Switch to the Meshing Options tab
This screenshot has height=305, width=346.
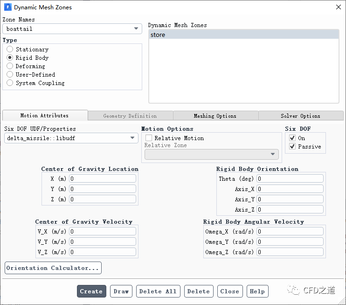(x=215, y=116)
